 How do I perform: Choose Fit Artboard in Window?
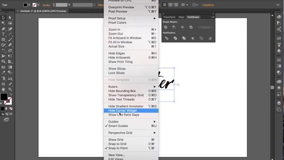click(x=131, y=38)
